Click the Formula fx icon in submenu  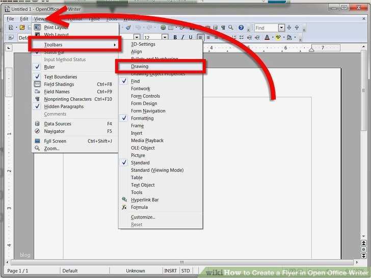coord(124,207)
